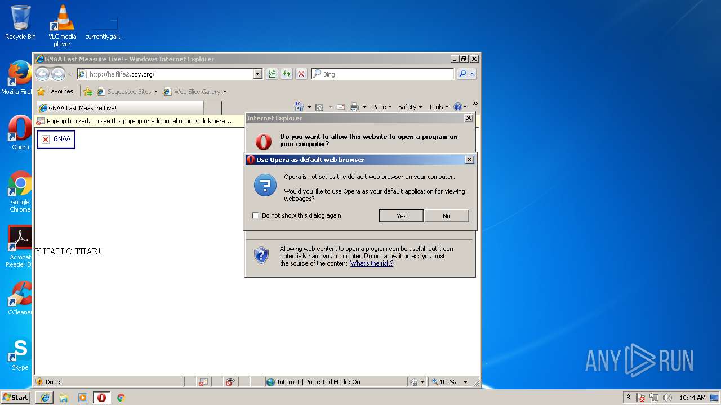Expand the Print options dropdown arrow
721x405 pixels.
pyautogui.click(x=364, y=107)
